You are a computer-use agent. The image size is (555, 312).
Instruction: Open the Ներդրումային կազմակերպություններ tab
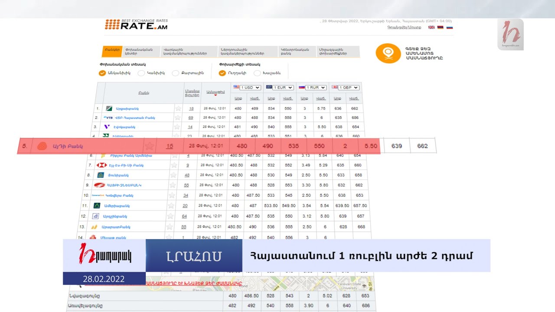tap(248, 52)
